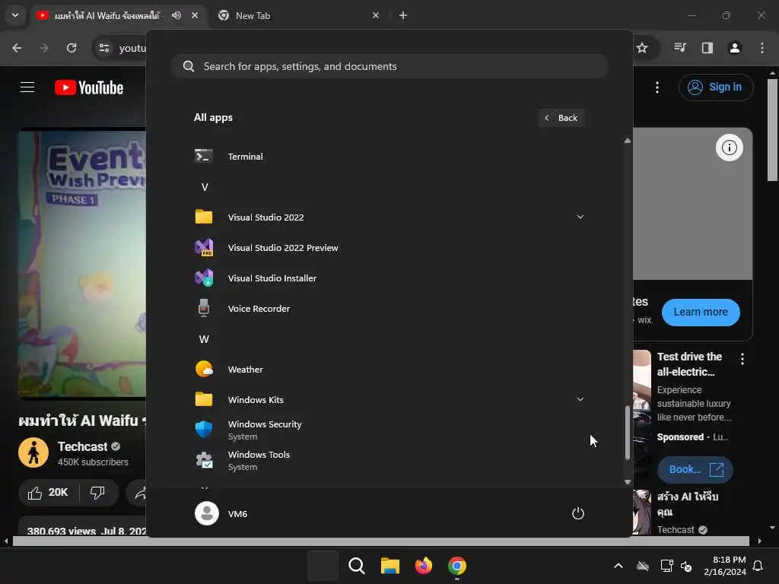Viewport: 779px width, 584px height.
Task: Open a new browser tab
Action: pyautogui.click(x=403, y=15)
